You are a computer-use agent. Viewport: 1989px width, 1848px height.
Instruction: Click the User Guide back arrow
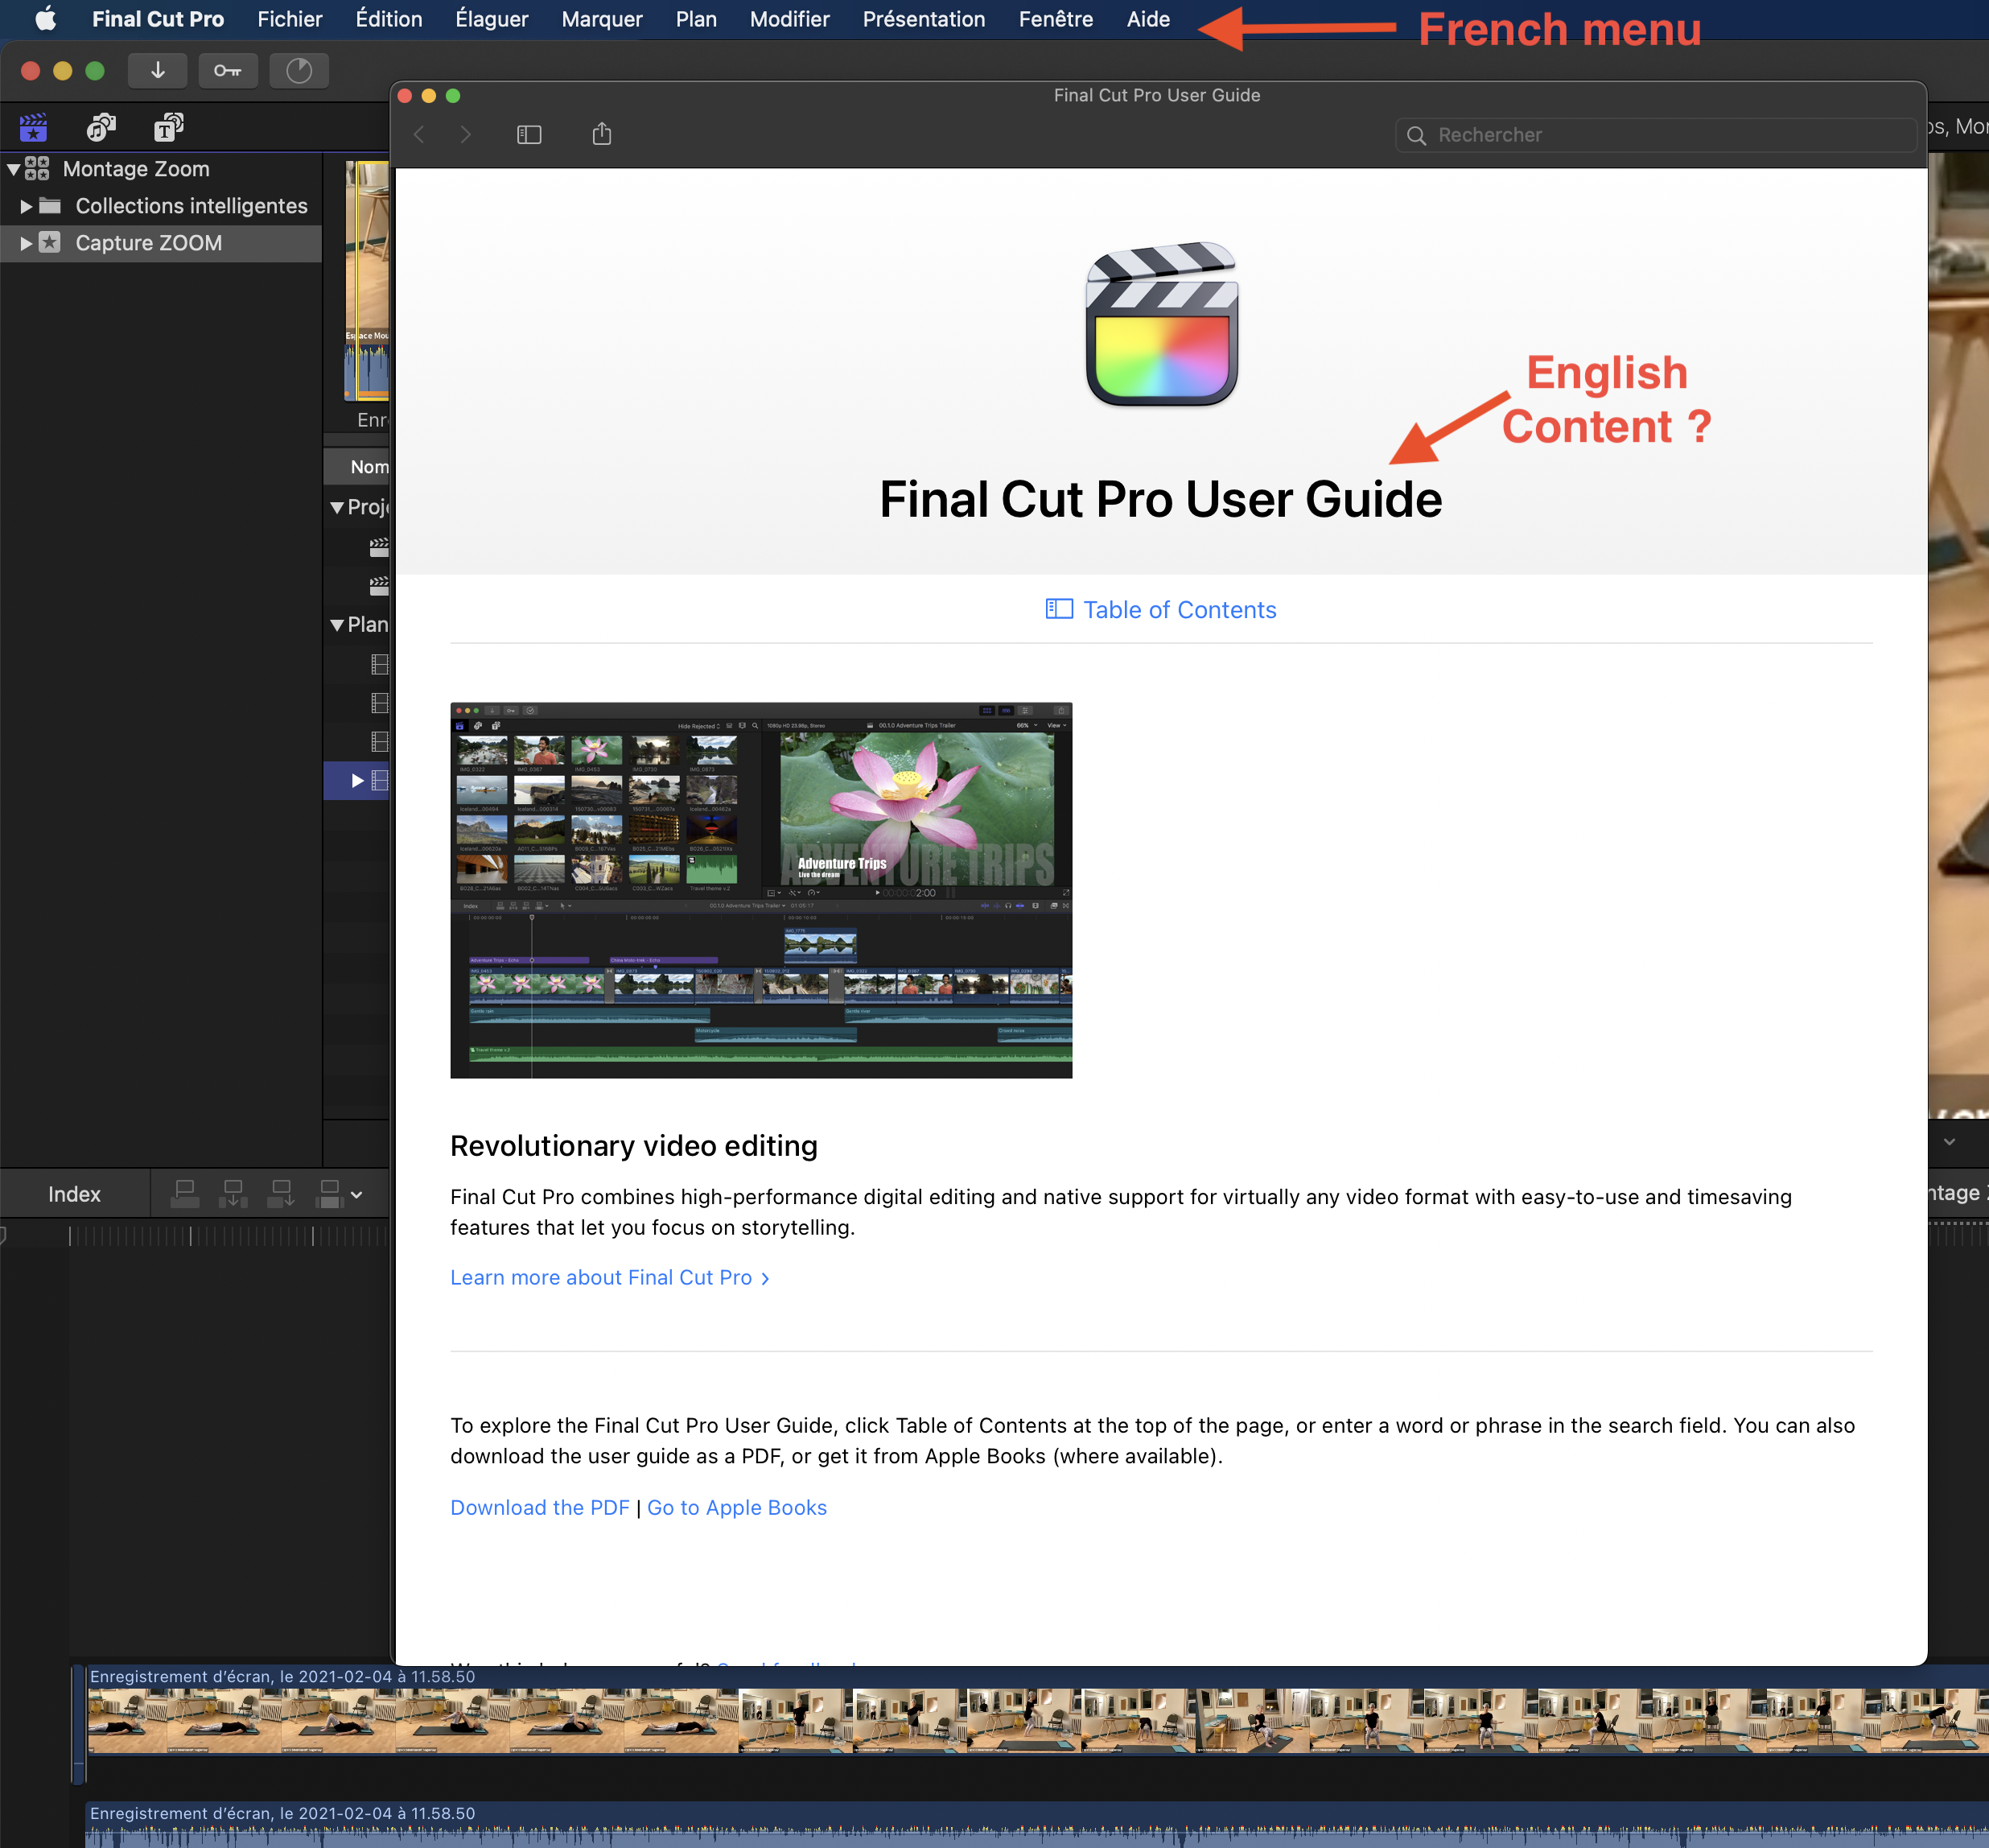coord(420,134)
